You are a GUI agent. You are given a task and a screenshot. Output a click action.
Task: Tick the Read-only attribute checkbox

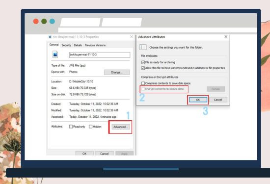tap(71, 127)
